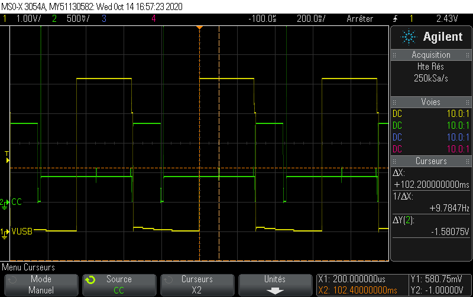Click the trigger source 1 indicator

(411, 19)
